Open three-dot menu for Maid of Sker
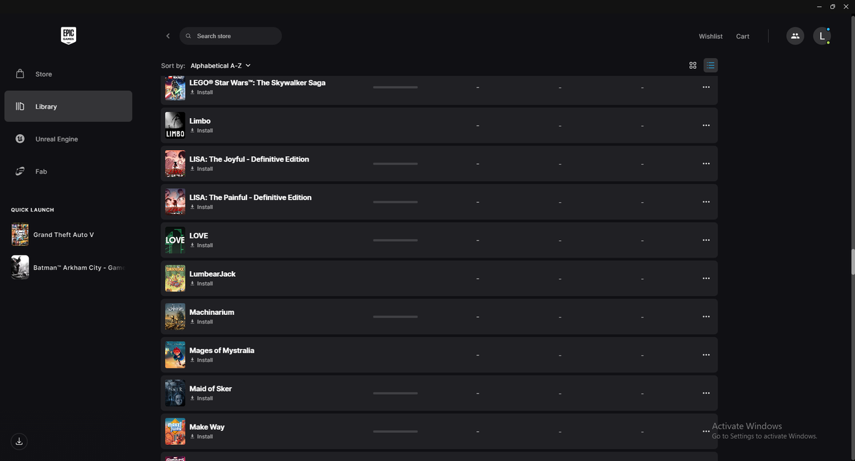 coord(706,393)
